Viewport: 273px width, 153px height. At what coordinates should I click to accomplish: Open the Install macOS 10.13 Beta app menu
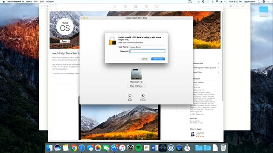20,2
